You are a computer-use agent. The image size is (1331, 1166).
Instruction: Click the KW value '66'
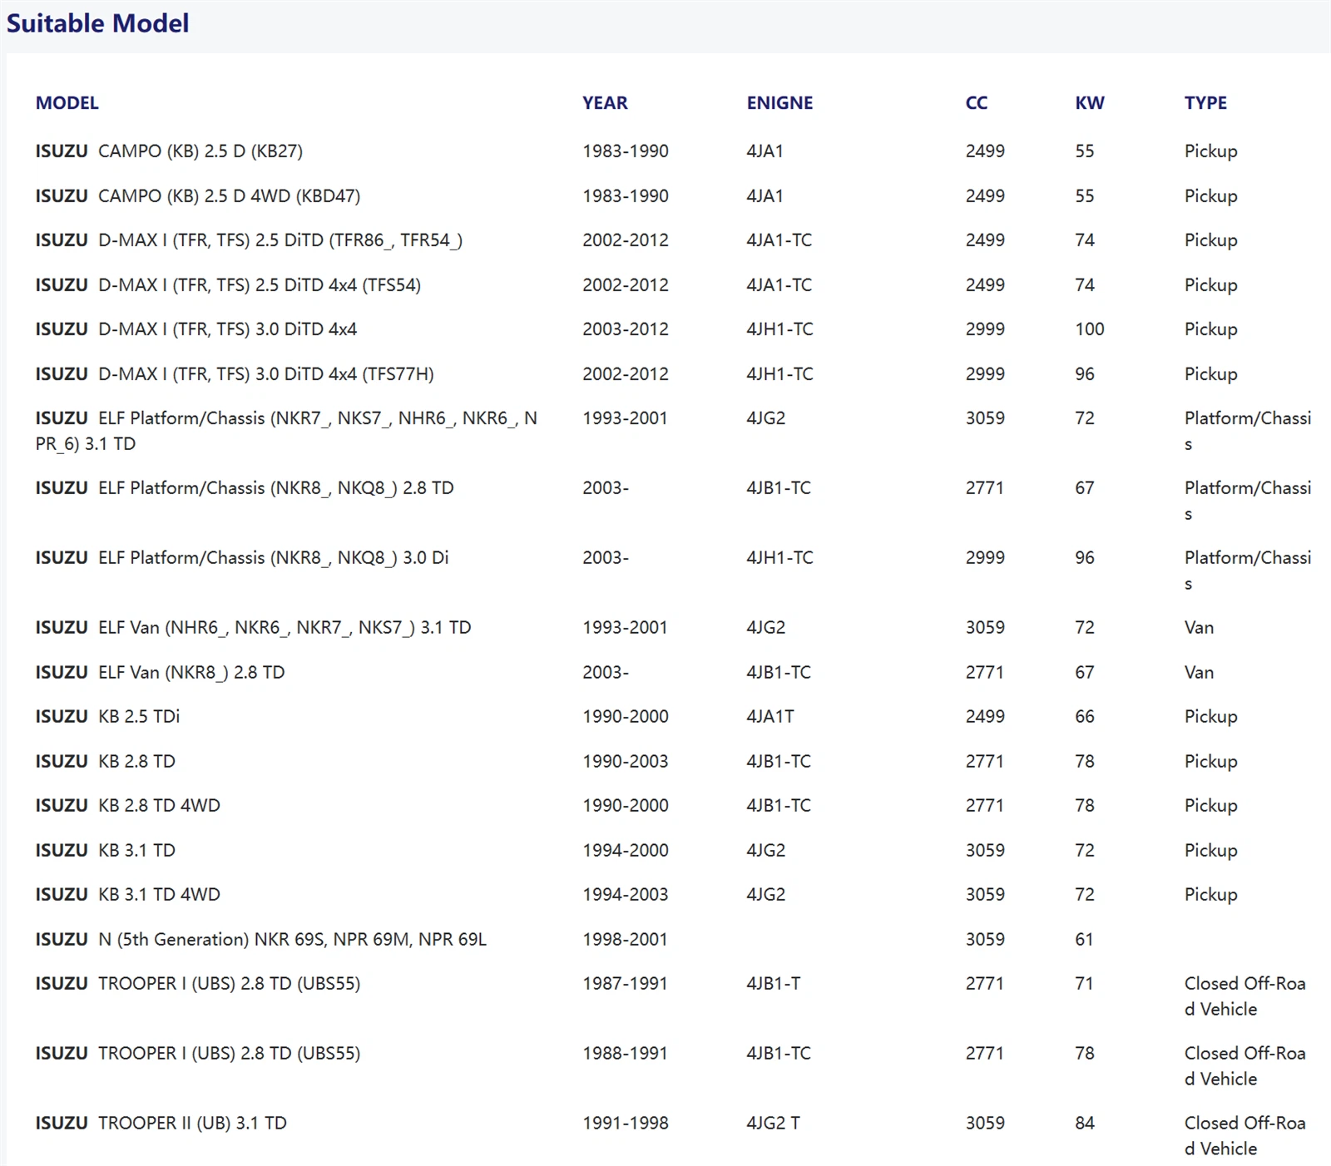point(1085,717)
